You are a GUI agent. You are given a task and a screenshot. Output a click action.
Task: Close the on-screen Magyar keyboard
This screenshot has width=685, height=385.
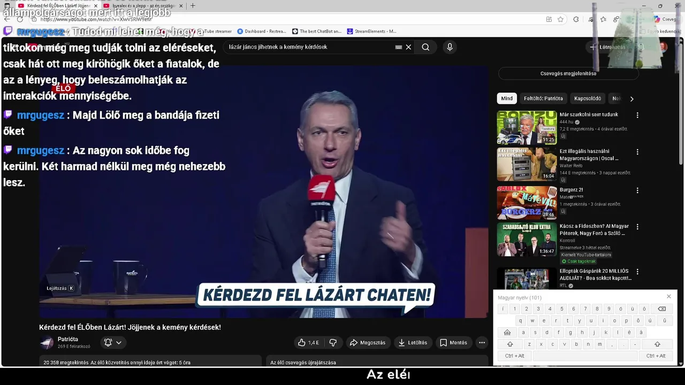[668, 297]
